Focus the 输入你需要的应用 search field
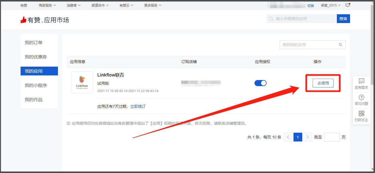Image resolution: width=375 pixels, height=173 pixels. (302, 19)
